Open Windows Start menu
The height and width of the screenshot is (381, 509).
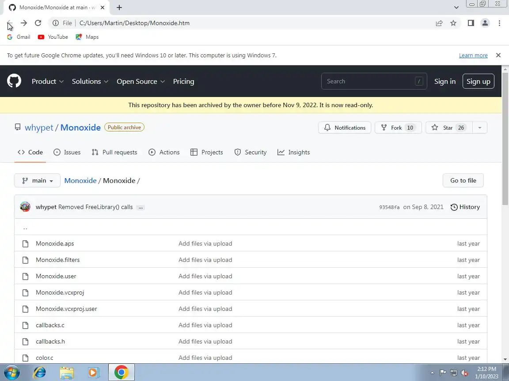(11, 373)
